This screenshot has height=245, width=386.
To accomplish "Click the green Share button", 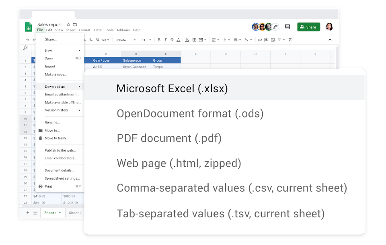I will tap(308, 27).
